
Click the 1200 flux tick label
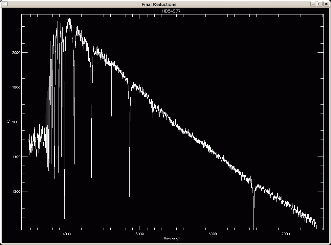click(x=16, y=191)
